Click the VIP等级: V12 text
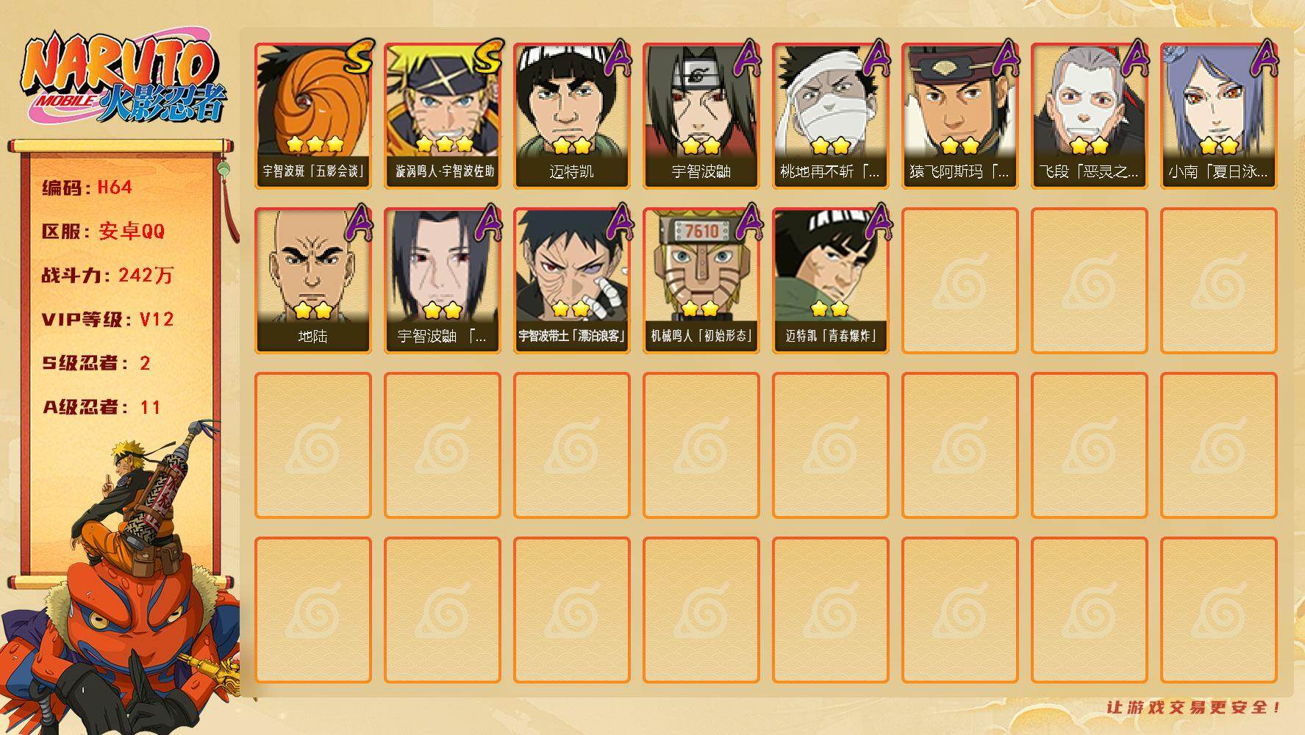The height and width of the screenshot is (735, 1305). pos(107,319)
